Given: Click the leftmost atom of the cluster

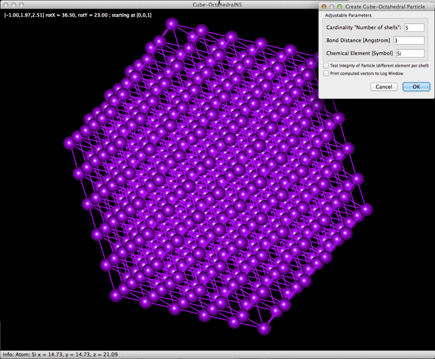Looking at the screenshot, I should point(70,143).
